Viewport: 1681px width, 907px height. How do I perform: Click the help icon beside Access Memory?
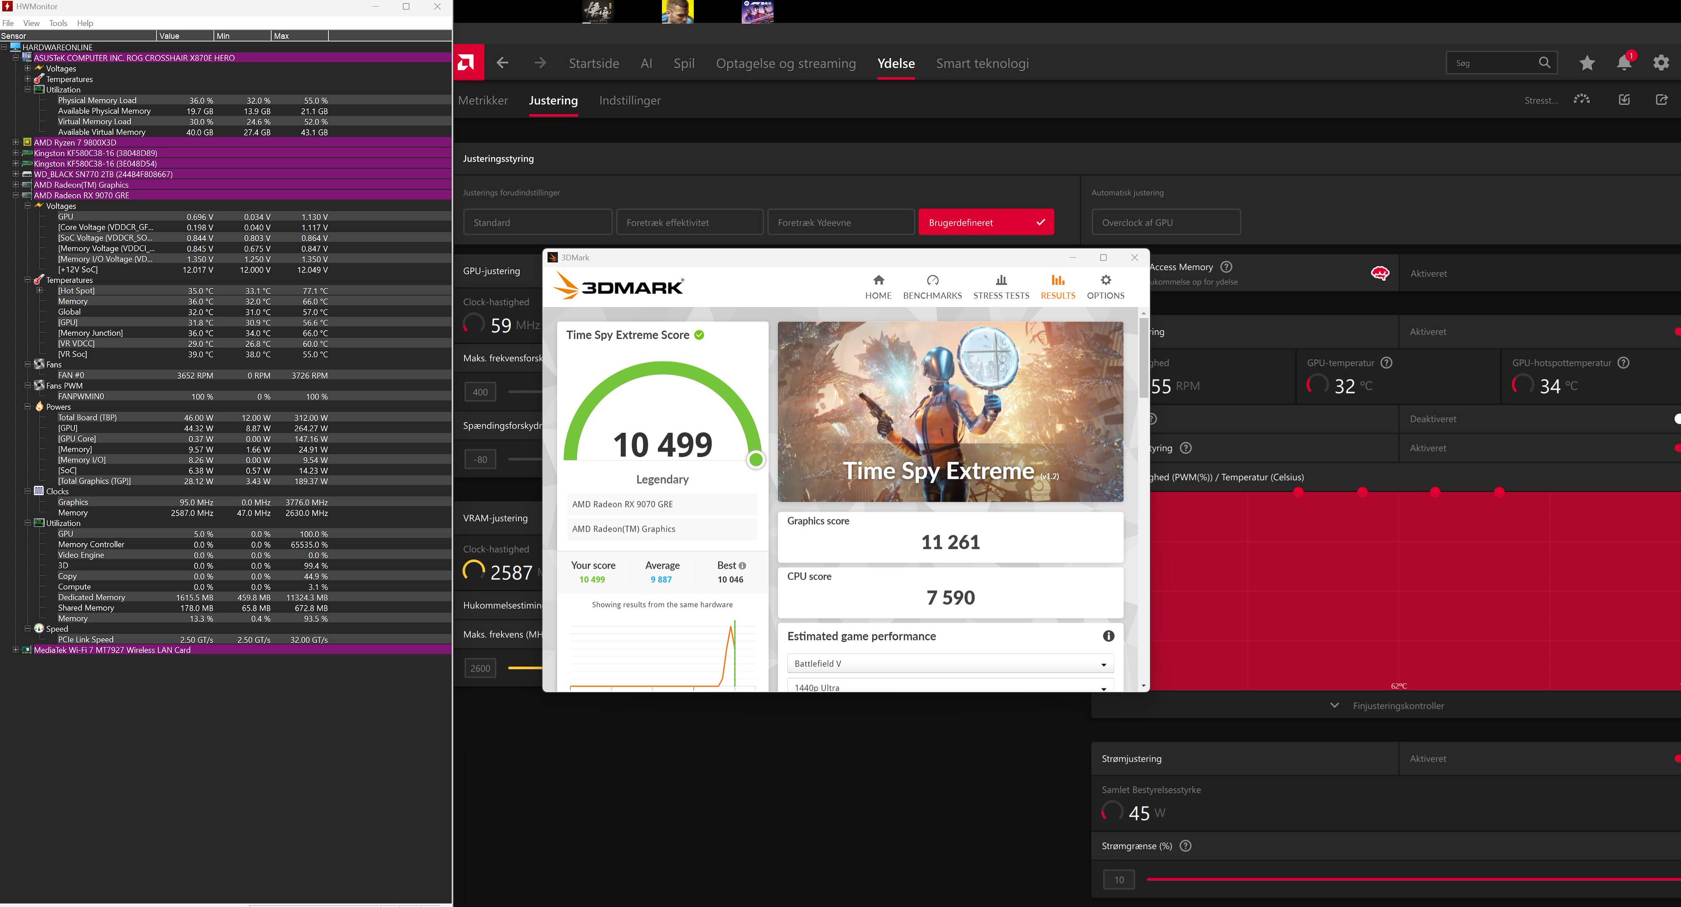pyautogui.click(x=1226, y=267)
